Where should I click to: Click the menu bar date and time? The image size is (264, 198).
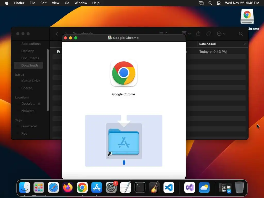(x=242, y=3)
